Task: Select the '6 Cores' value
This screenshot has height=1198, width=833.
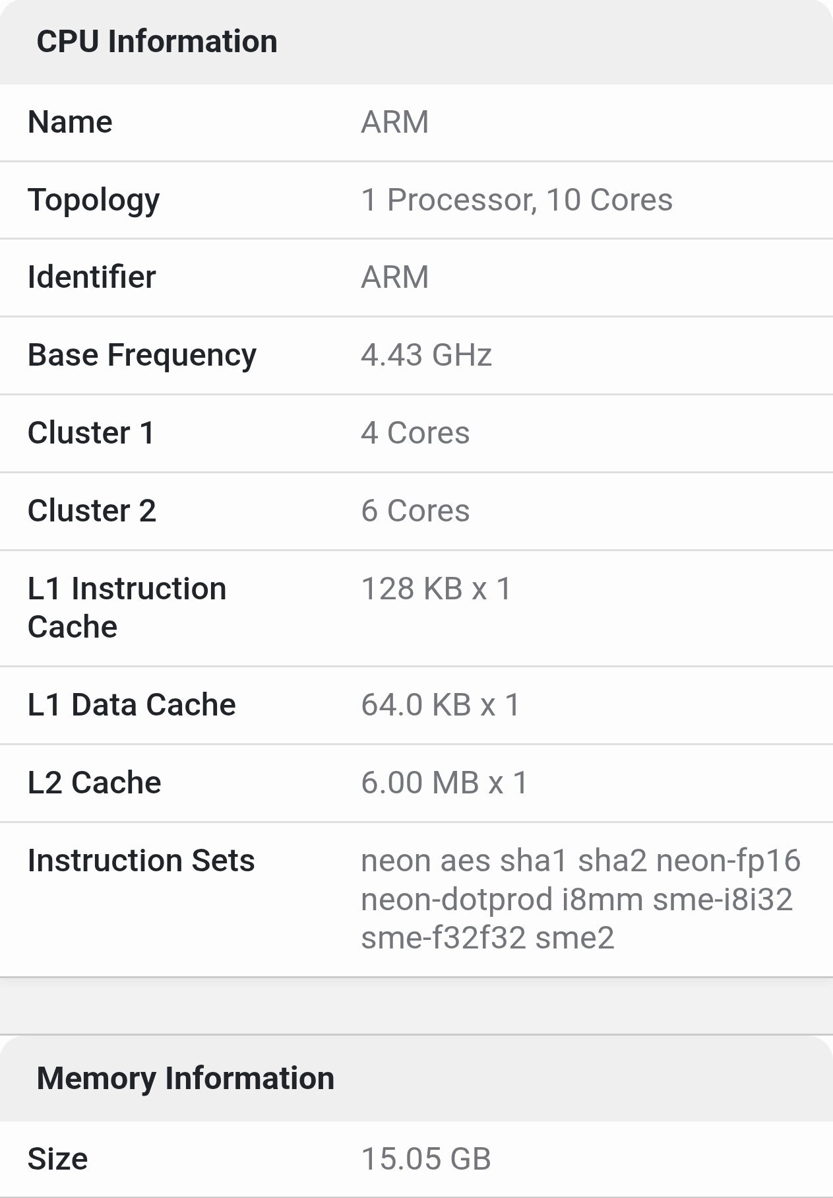Action: point(415,511)
